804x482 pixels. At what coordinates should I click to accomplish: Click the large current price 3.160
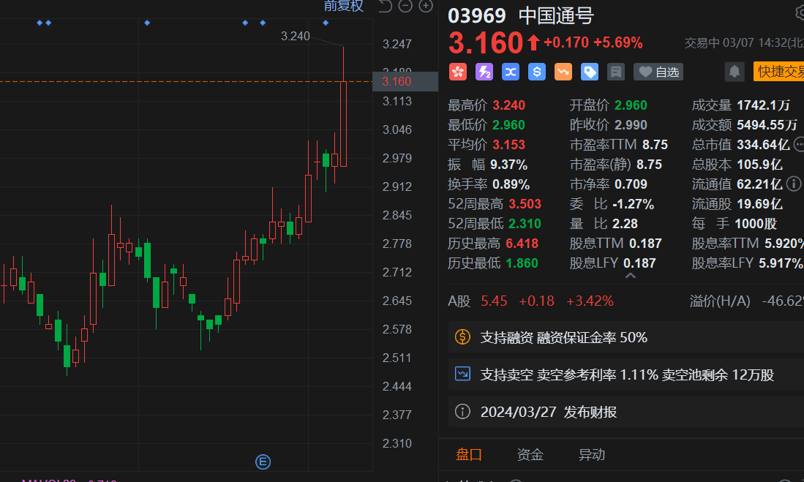(x=486, y=42)
